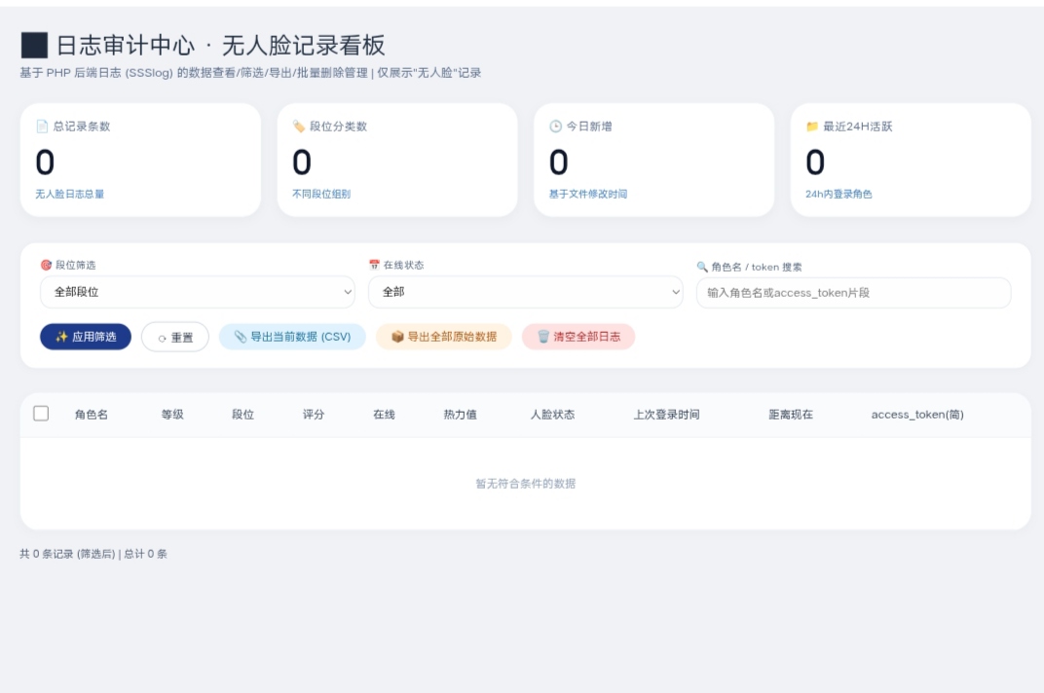Viewport: 1044px width, 693px height.
Task: Click the 最近24H活跃 count value 0
Action: [816, 163]
